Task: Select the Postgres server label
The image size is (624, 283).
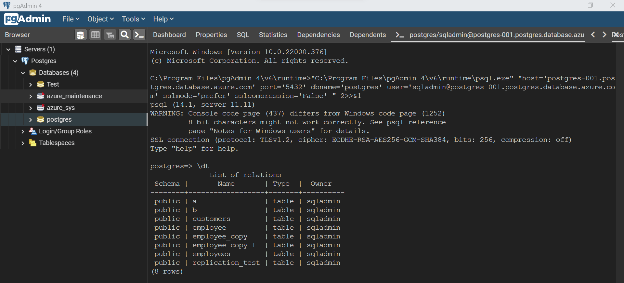Action: (44, 61)
